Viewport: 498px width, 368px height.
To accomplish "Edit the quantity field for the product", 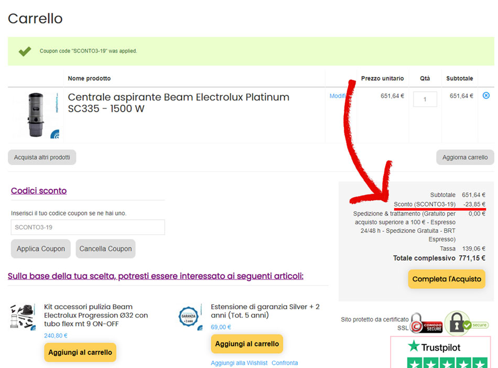I will click(425, 99).
